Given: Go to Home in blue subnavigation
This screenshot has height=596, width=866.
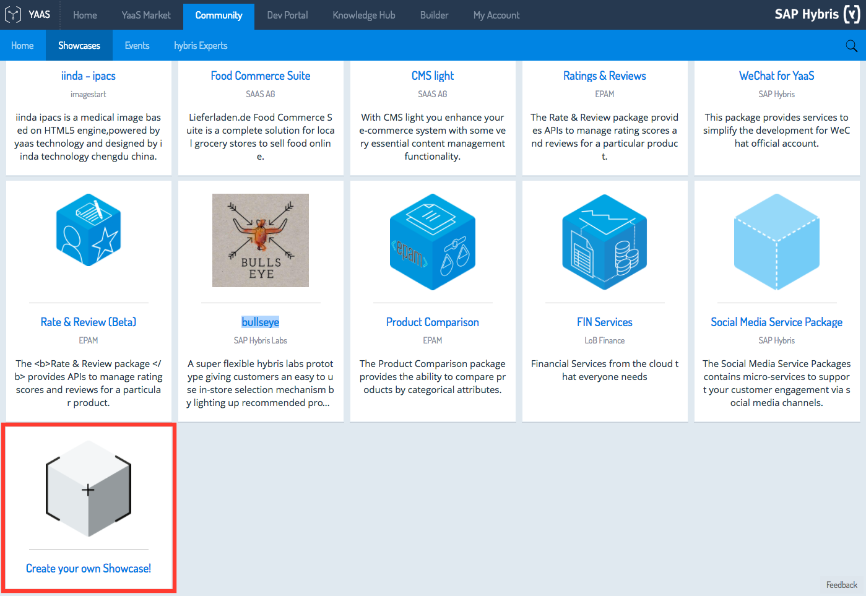Looking at the screenshot, I should (x=22, y=46).
